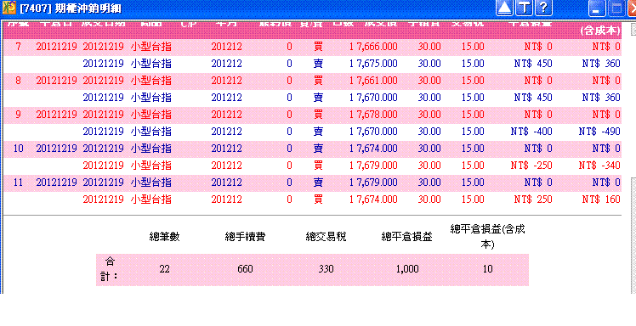This screenshot has width=636, height=326.
Task: Click the price 7,679.000 in row 11
Action: pyautogui.click(x=377, y=183)
